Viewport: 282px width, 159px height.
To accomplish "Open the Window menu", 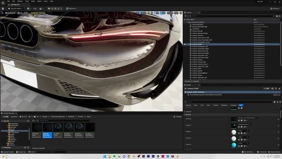I will pos(20,1).
